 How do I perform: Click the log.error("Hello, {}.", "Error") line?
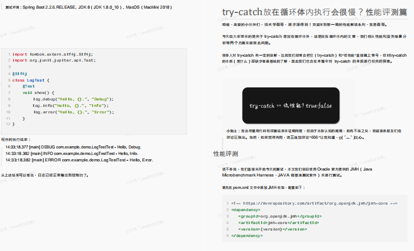click(74, 112)
